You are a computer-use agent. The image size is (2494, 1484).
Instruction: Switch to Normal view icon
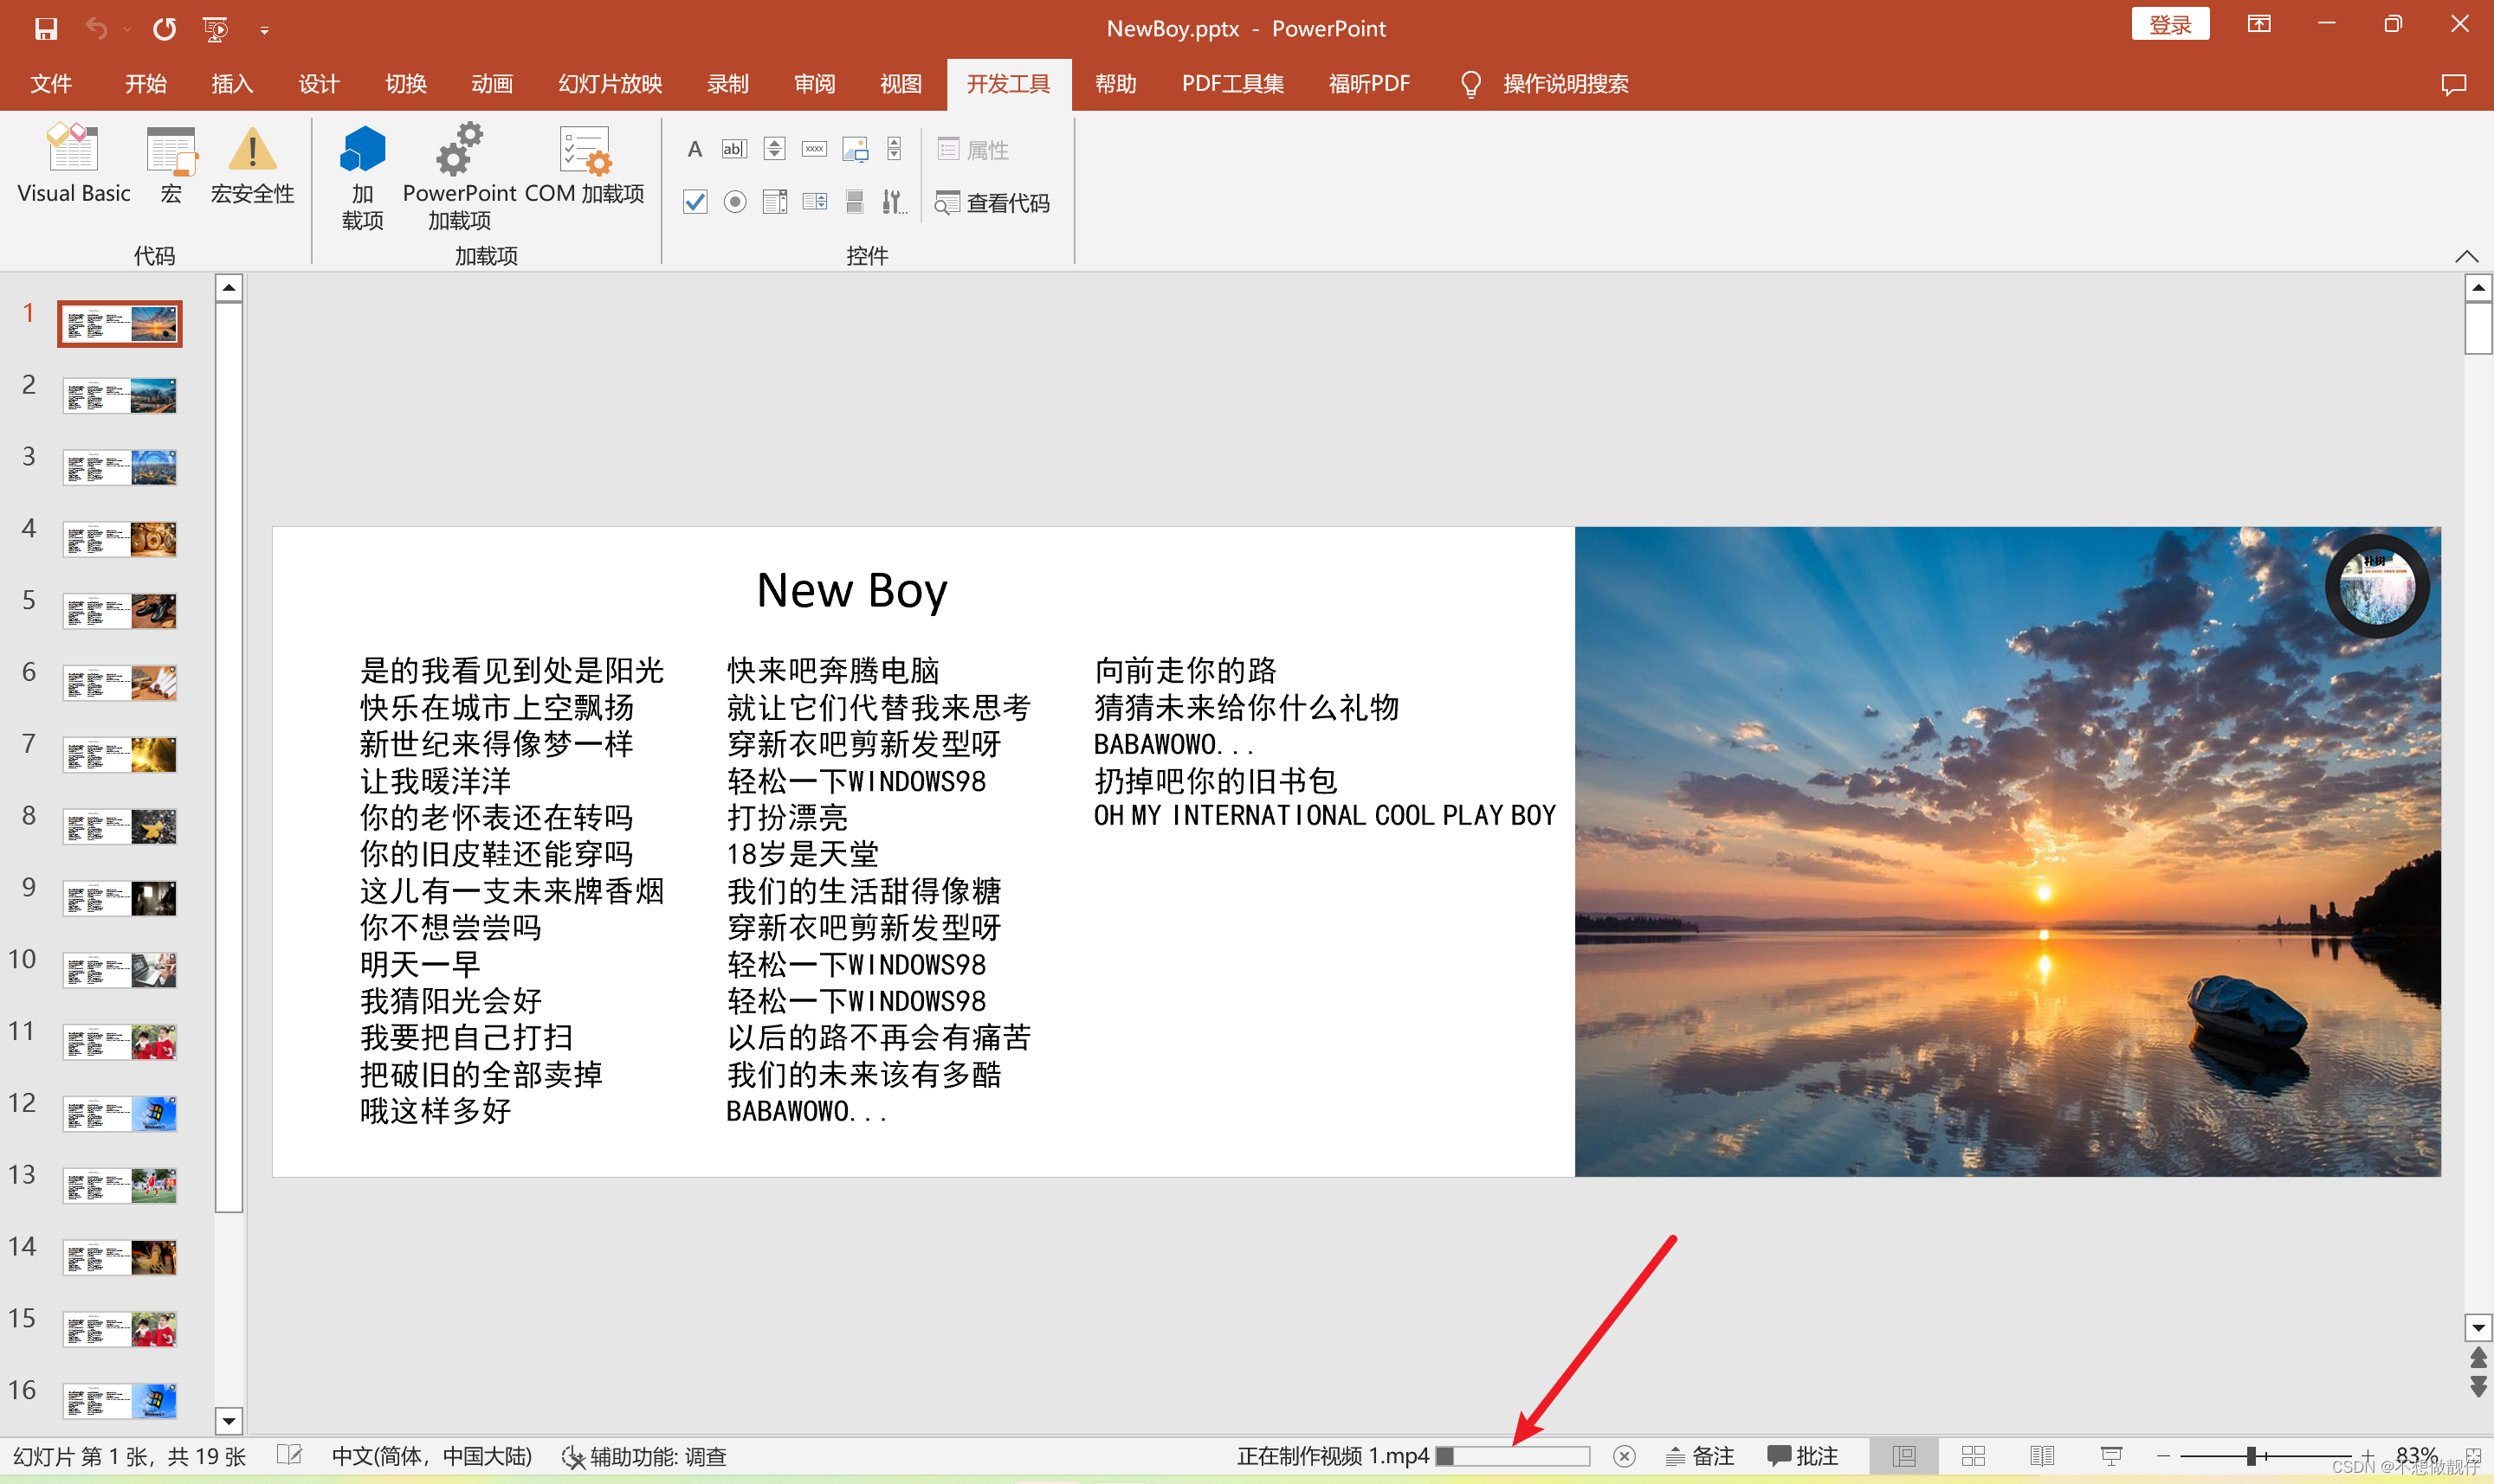coord(1904,1456)
